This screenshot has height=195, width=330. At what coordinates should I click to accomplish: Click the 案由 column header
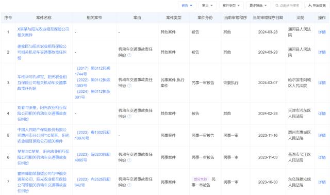pyautogui.click(x=137, y=18)
